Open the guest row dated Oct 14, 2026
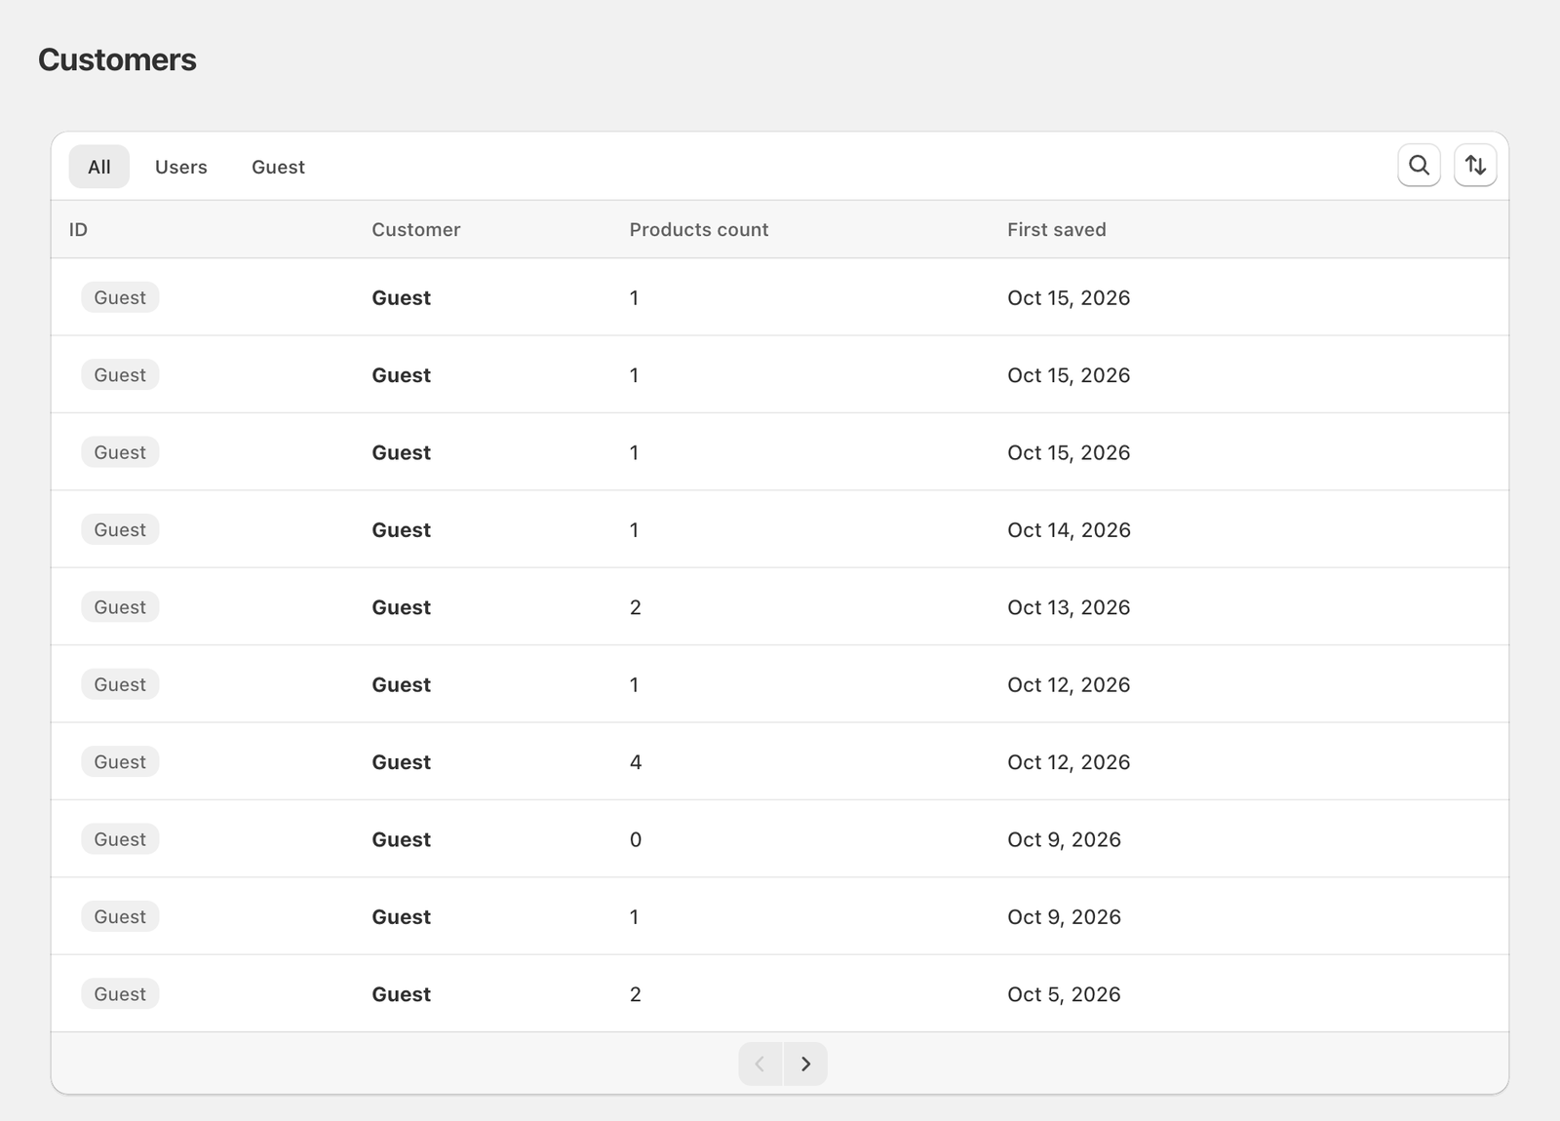The image size is (1560, 1121). coord(780,529)
